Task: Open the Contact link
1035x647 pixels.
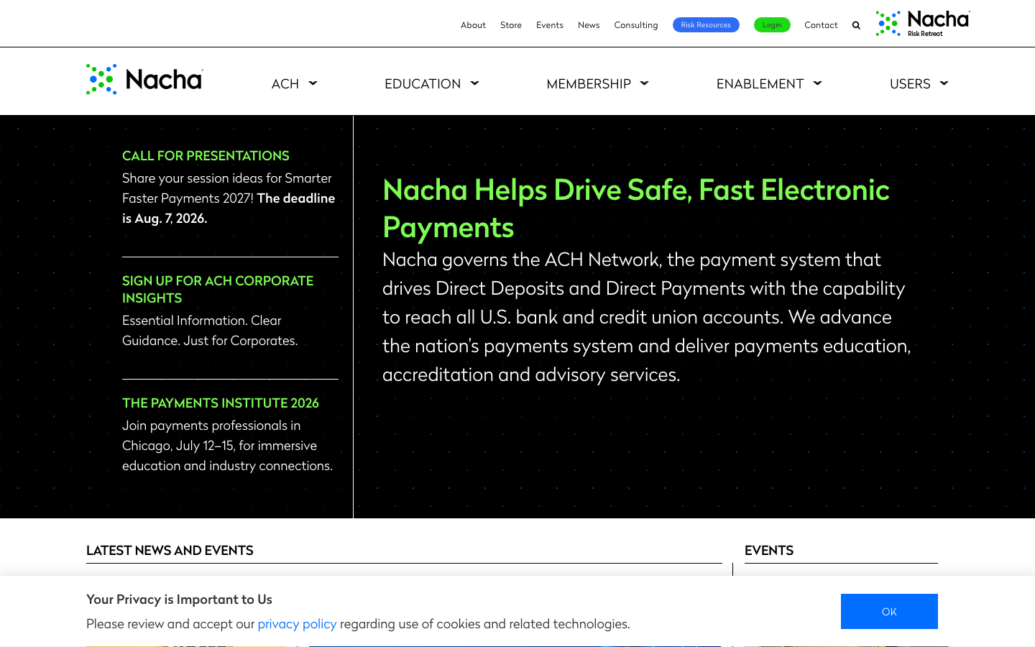Action: (821, 25)
